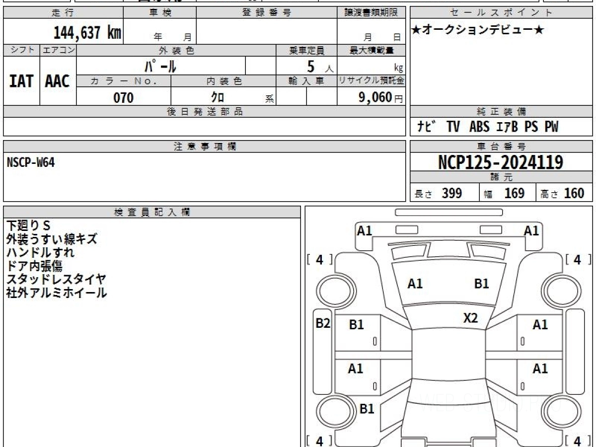Select the length value 399

[x=451, y=193]
